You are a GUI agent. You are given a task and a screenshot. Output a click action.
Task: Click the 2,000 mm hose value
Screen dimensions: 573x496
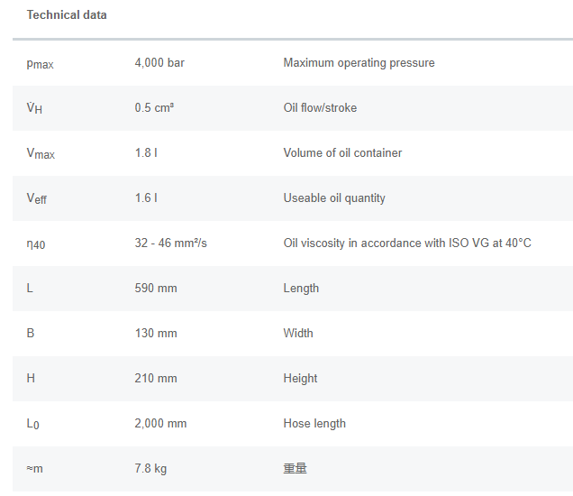tap(160, 424)
